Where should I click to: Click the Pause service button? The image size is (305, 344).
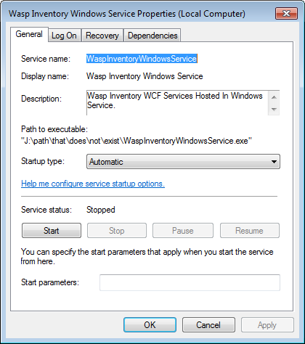tap(183, 231)
